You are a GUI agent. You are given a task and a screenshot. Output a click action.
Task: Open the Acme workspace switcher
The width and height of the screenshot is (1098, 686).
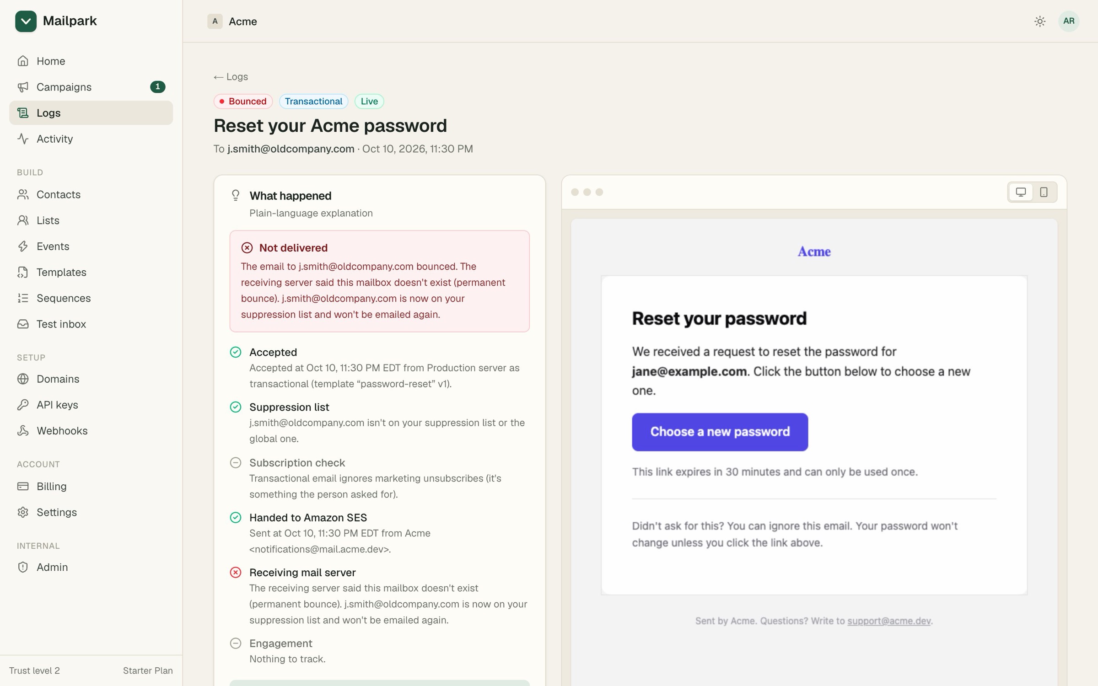coord(232,21)
